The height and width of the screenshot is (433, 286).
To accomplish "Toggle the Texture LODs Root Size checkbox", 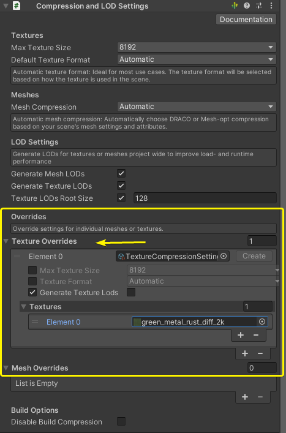I will point(121,198).
